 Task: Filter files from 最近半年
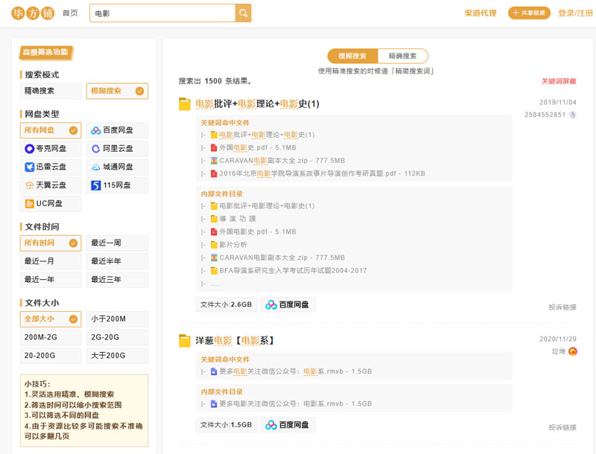[117, 261]
